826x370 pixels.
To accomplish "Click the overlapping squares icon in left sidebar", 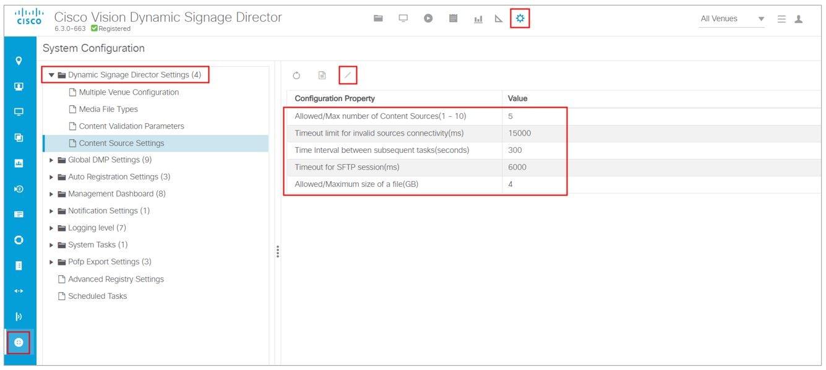I will (19, 137).
